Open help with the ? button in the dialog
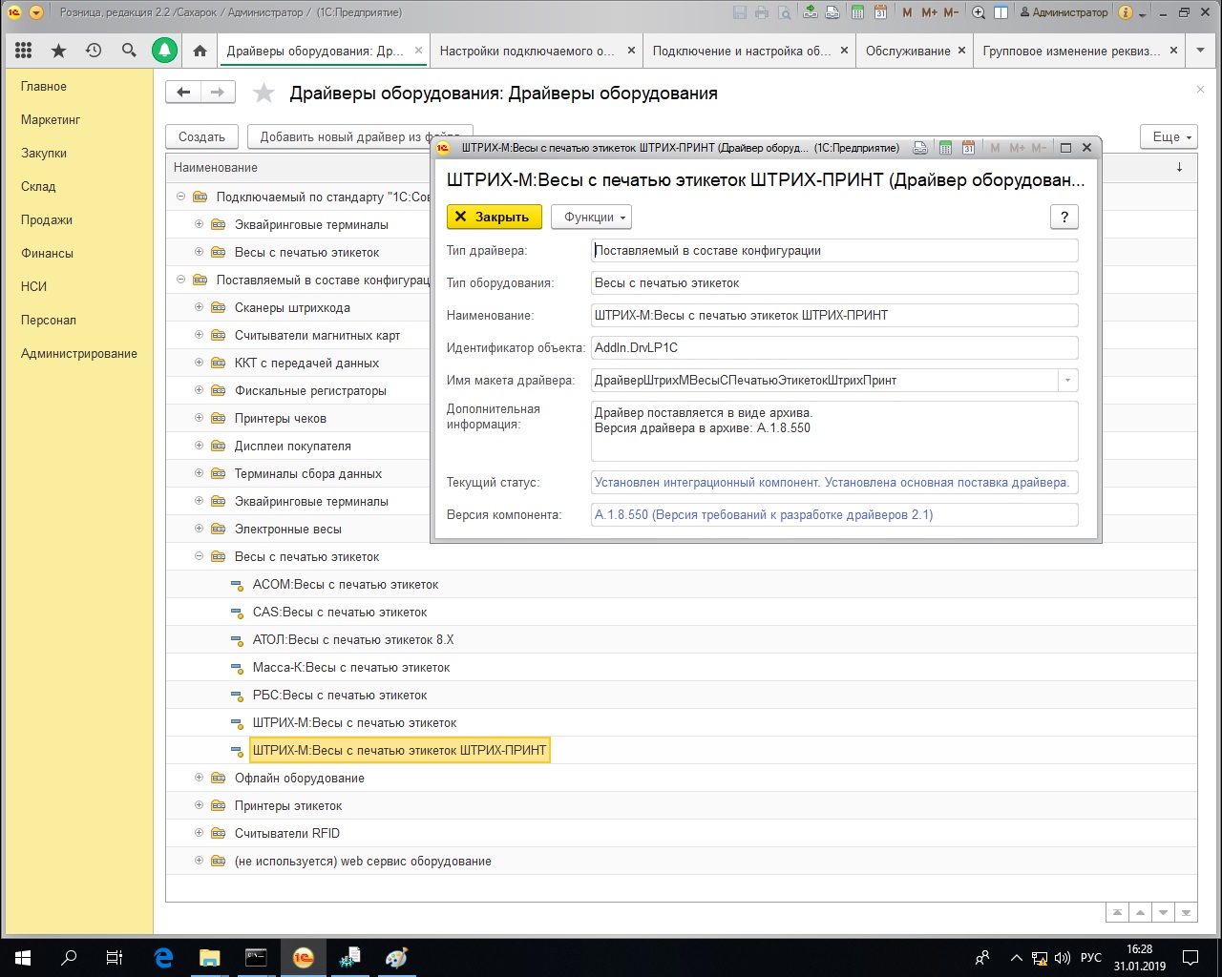 1064,217
